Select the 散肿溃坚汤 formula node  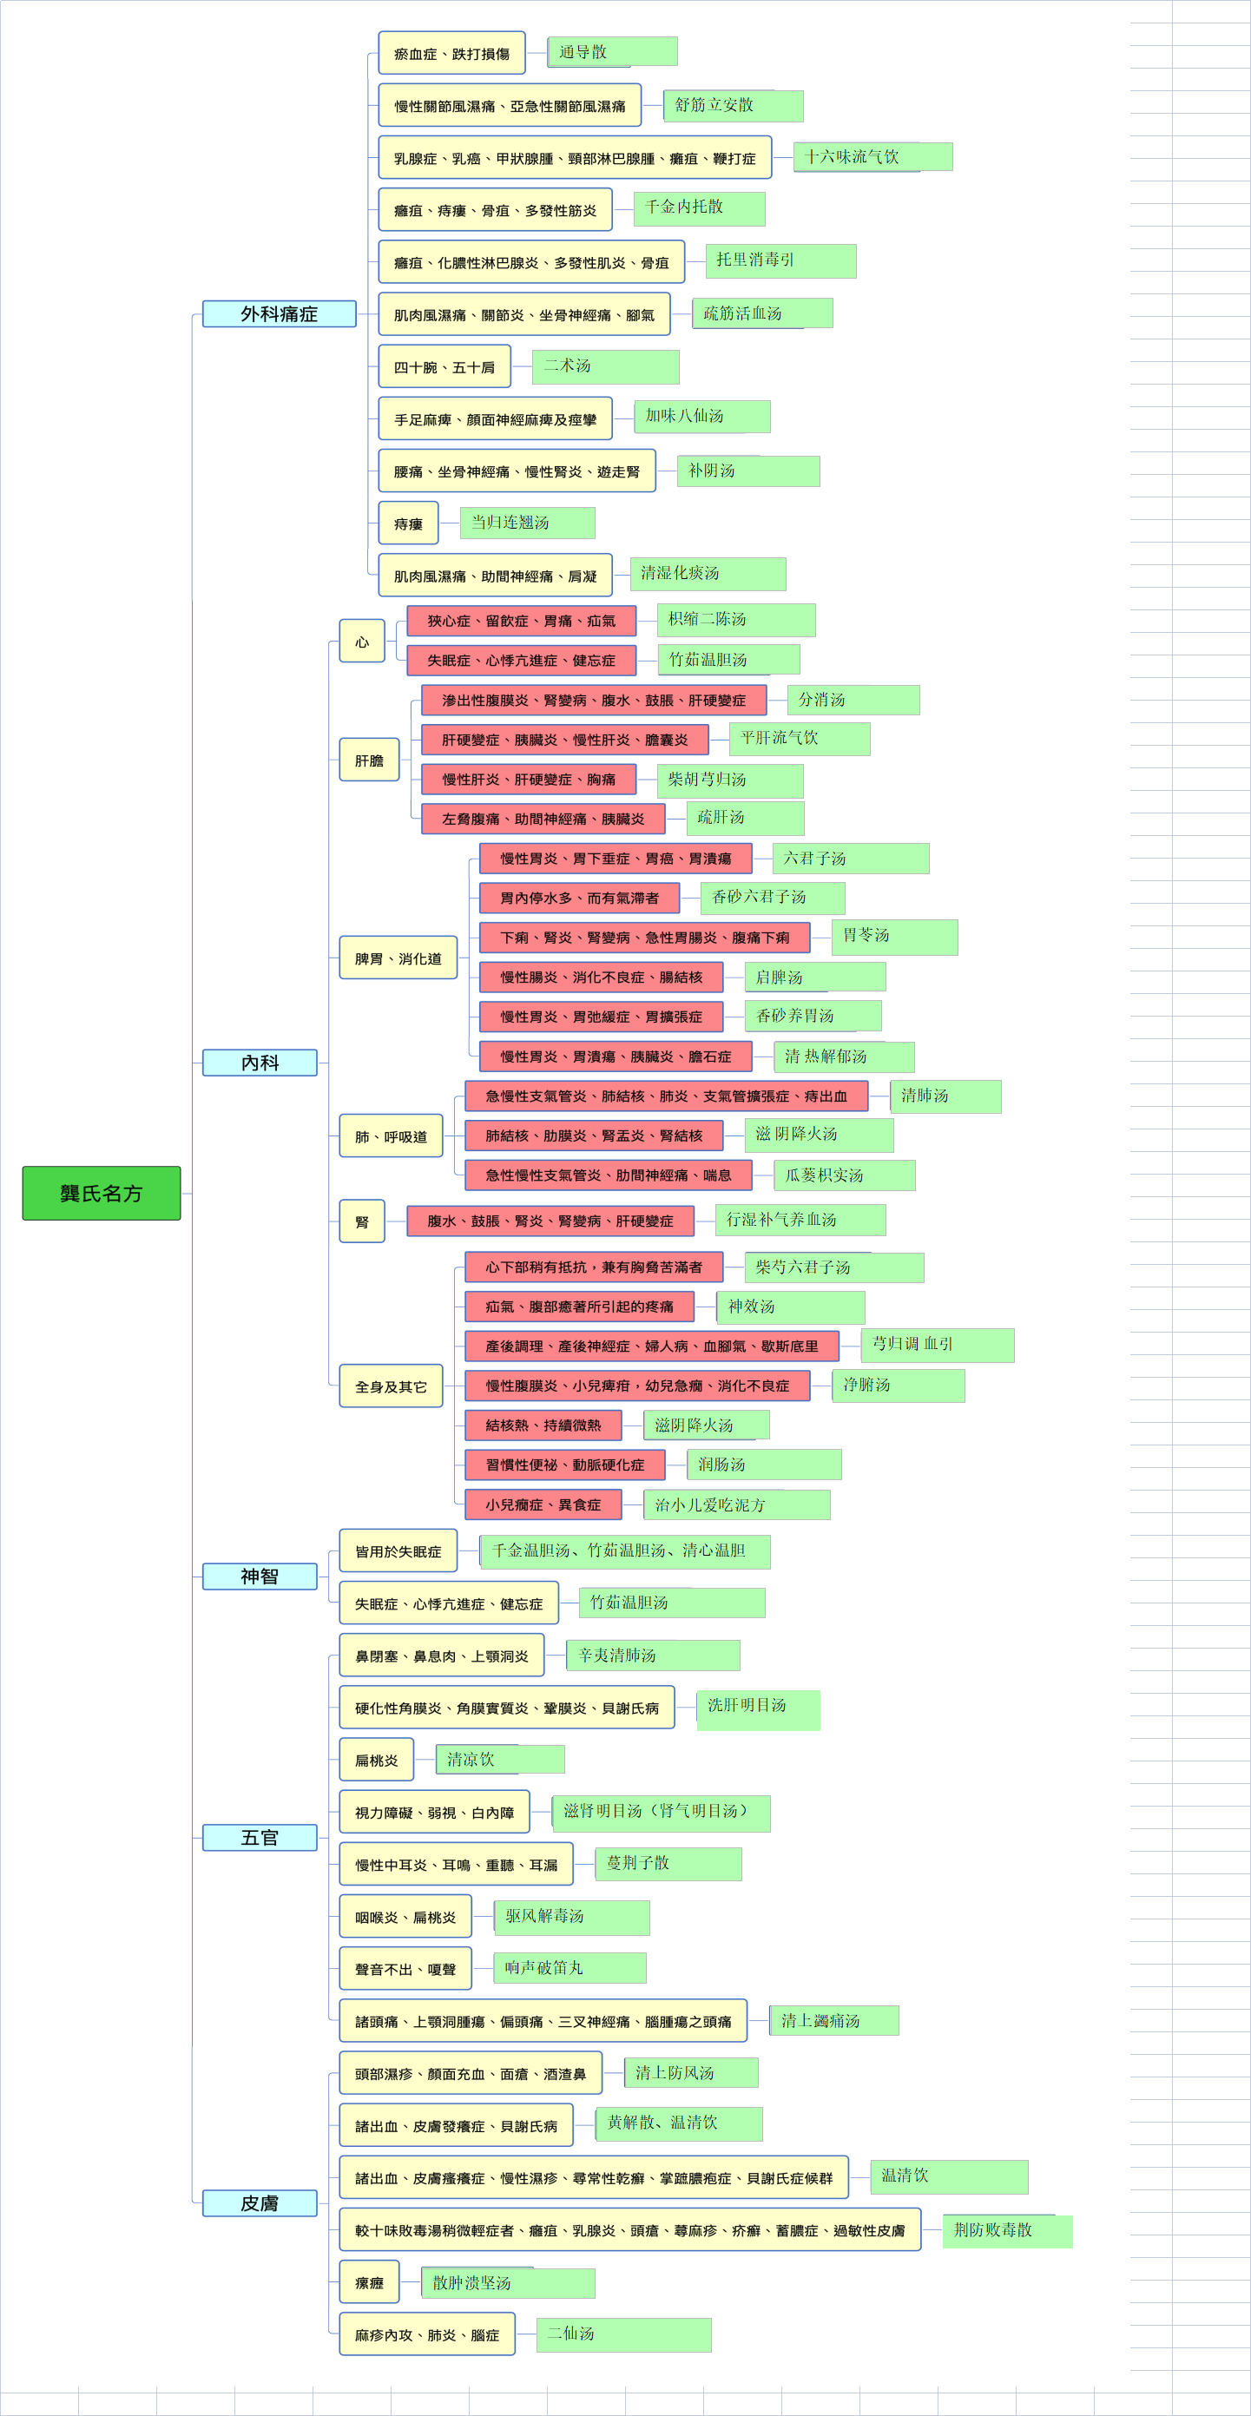point(508,2283)
